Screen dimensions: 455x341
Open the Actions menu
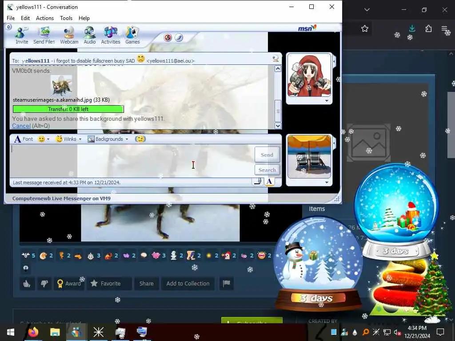[45, 18]
